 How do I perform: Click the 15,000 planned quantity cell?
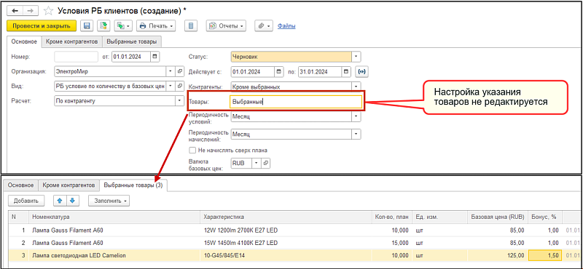[x=392, y=243]
